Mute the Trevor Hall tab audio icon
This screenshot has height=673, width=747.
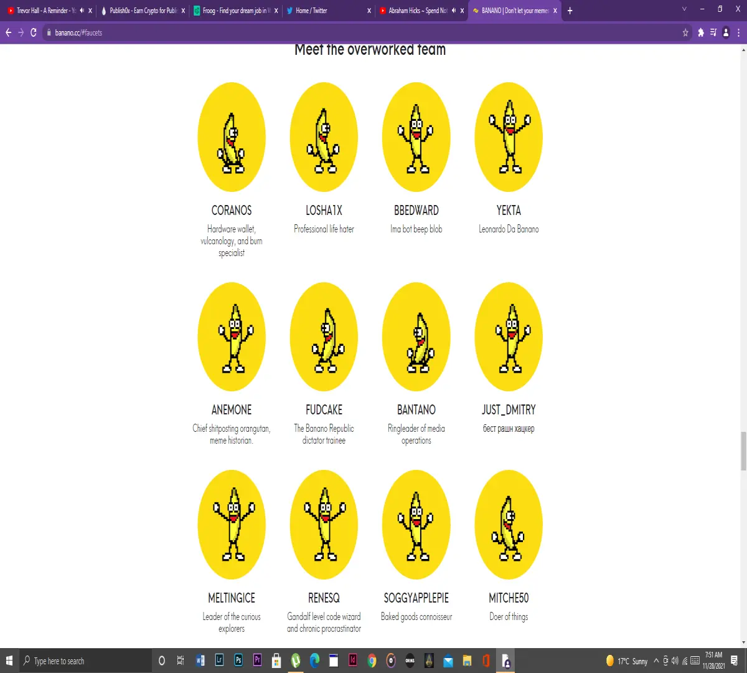point(82,11)
